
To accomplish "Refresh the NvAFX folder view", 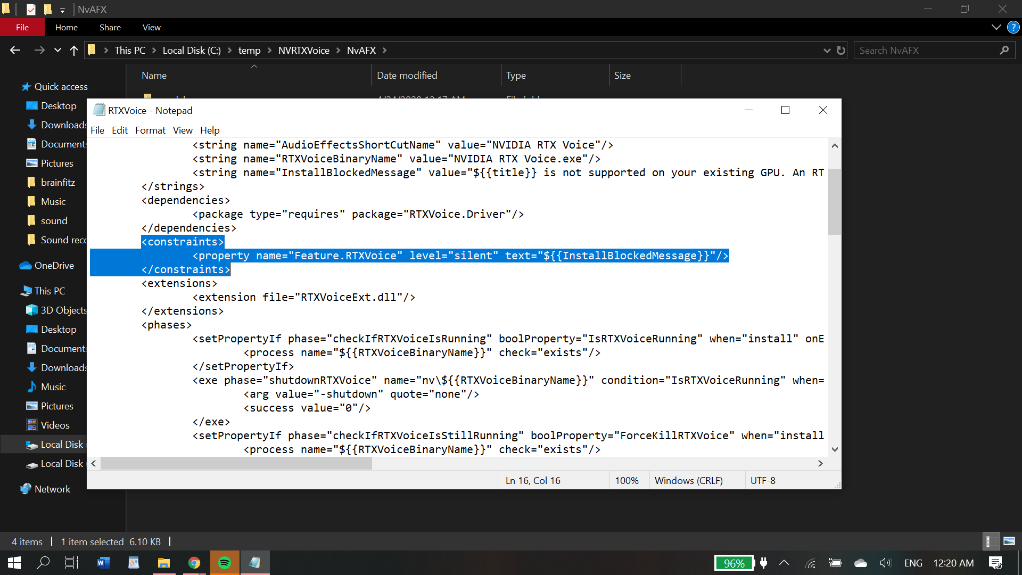I will (x=841, y=51).
